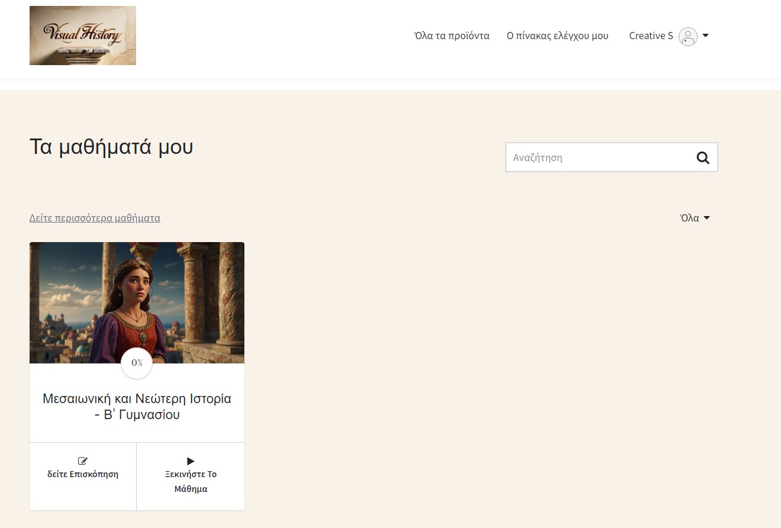781x528 pixels.
Task: Open the Μεσαιωνική και Νεώτερη Ιστορία course title
Action: (137, 407)
